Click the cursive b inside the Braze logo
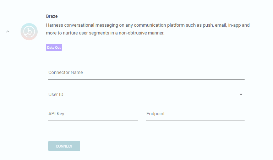The height and width of the screenshot is (160, 273). click(x=29, y=32)
